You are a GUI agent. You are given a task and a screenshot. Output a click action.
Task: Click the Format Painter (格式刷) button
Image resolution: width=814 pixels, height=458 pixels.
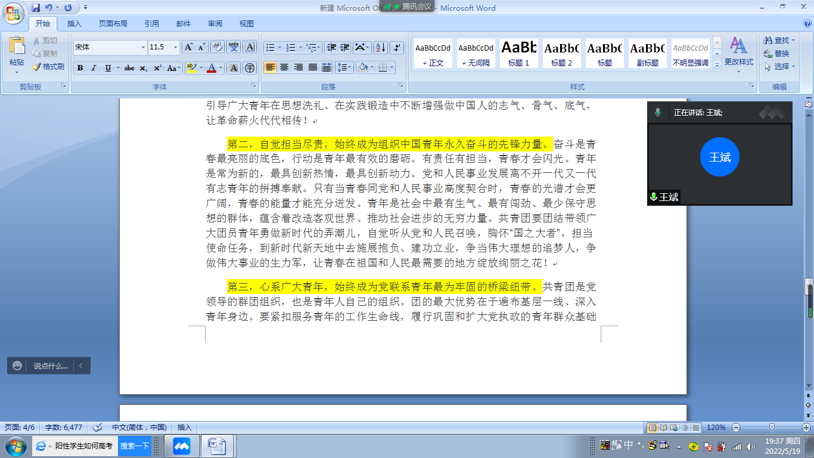[48, 67]
